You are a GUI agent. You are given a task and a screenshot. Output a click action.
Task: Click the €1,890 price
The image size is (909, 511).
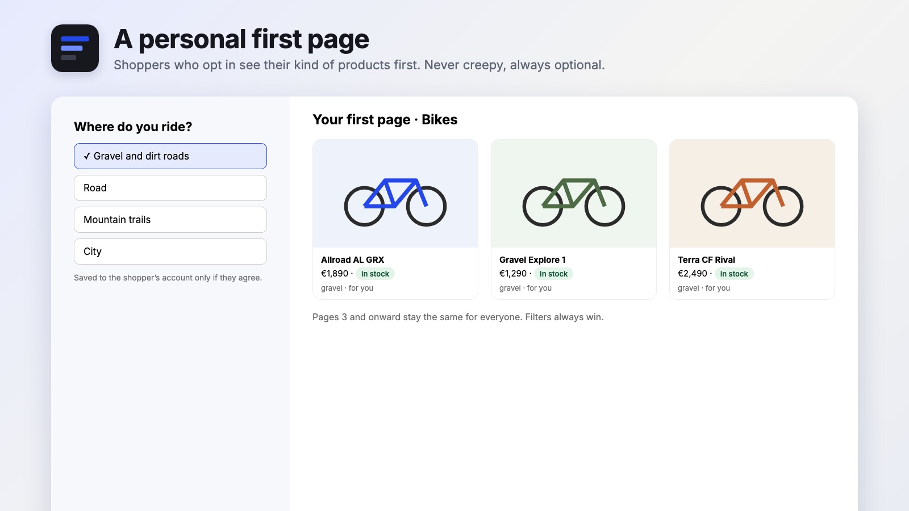coord(335,274)
